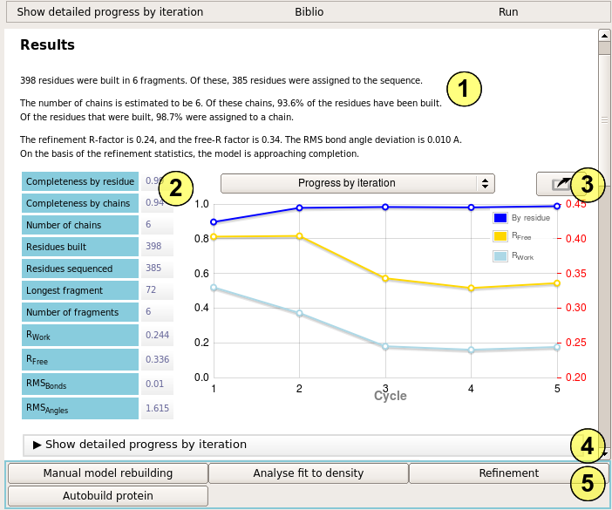612x510 pixels.
Task: Click the light blue RWork legend swatch
Action: [500, 256]
